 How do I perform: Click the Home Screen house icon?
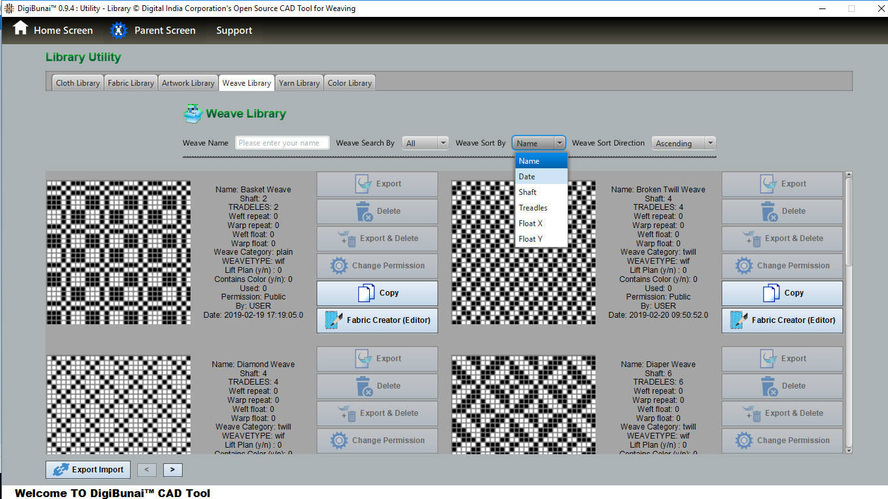[21, 29]
